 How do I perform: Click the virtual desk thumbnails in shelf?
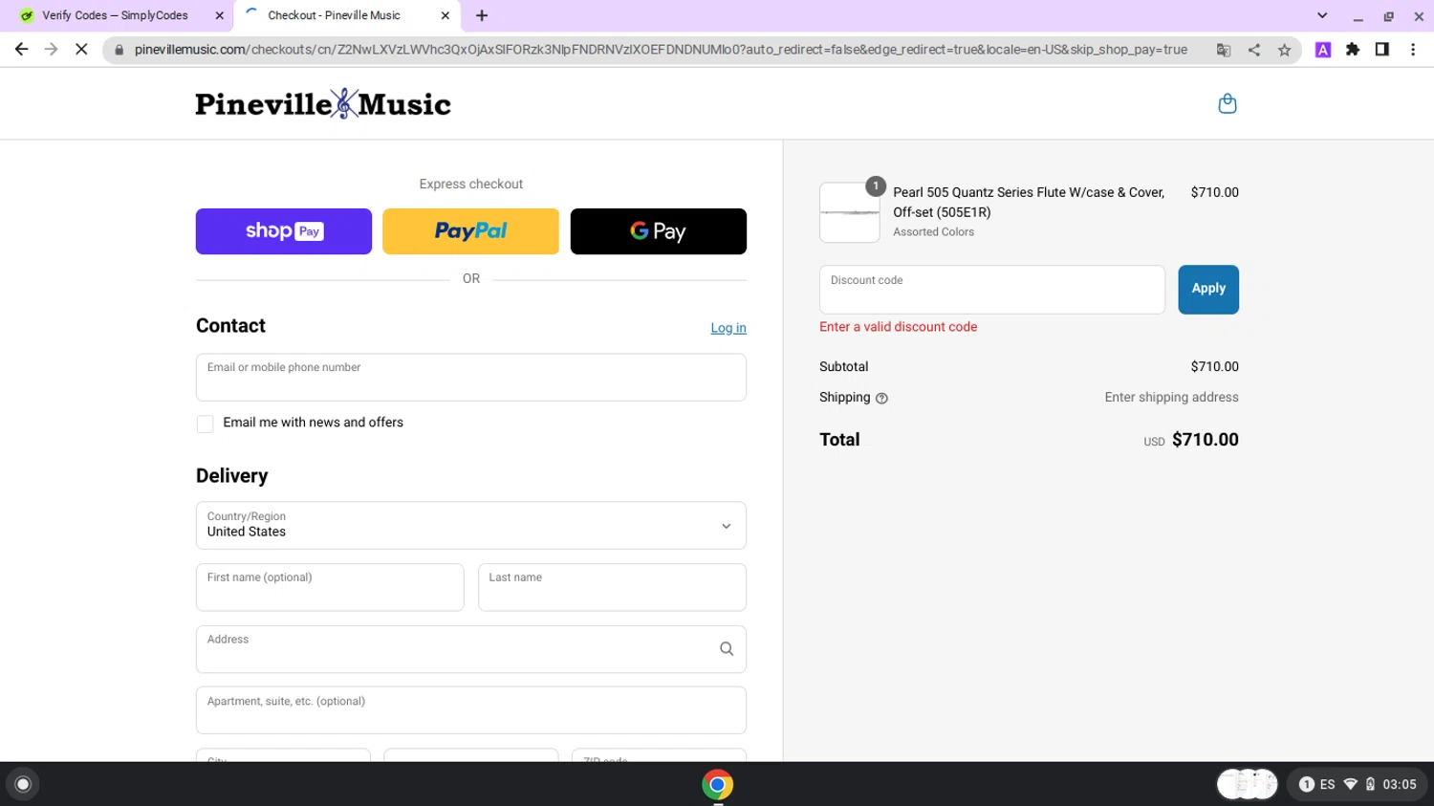tap(1247, 785)
